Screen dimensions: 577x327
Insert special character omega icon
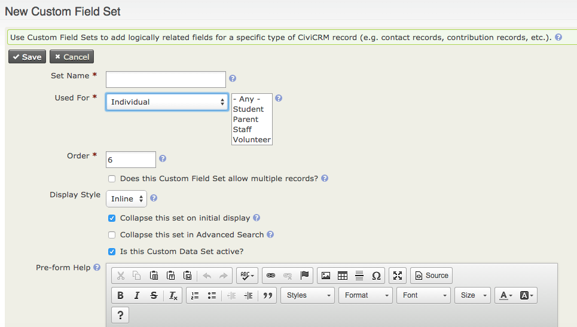(x=376, y=276)
